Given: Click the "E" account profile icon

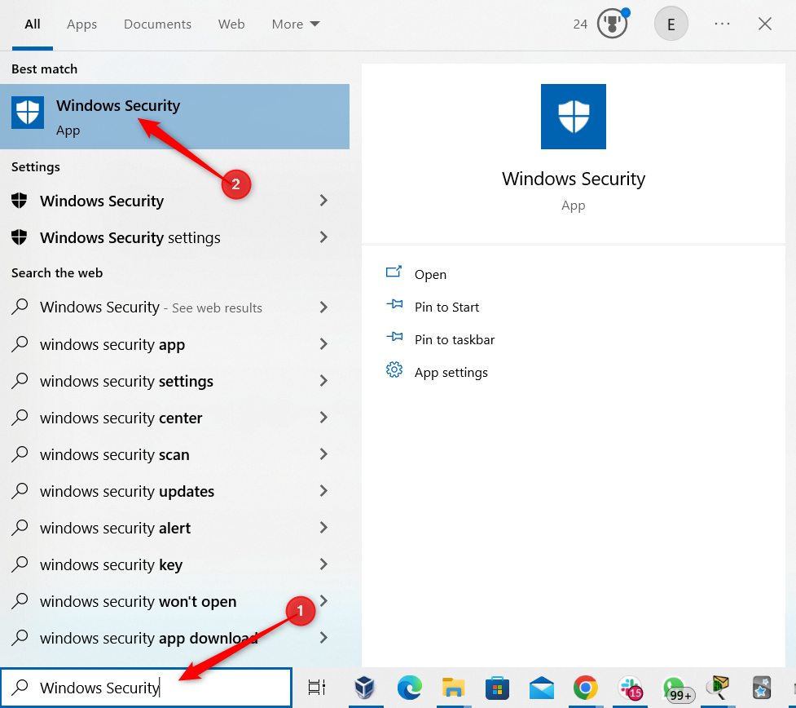Looking at the screenshot, I should [671, 24].
